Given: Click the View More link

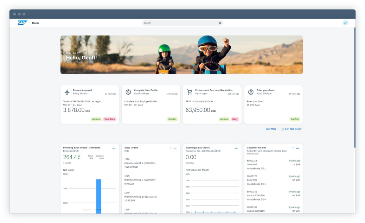Looking at the screenshot, I should 271,129.
